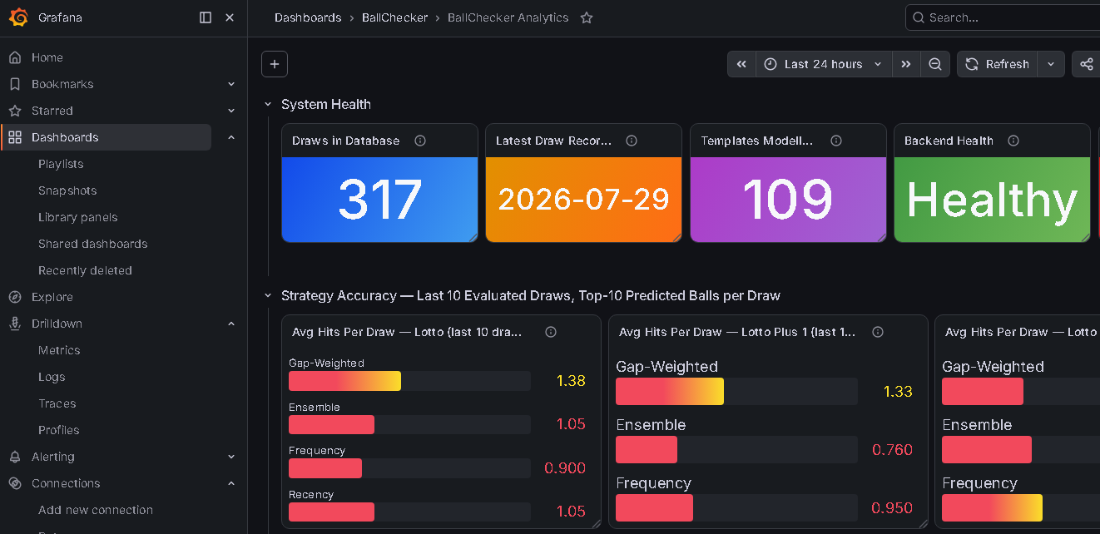Click BallChecker Analytics breadcrumb
This screenshot has width=1100, height=534.
click(508, 17)
